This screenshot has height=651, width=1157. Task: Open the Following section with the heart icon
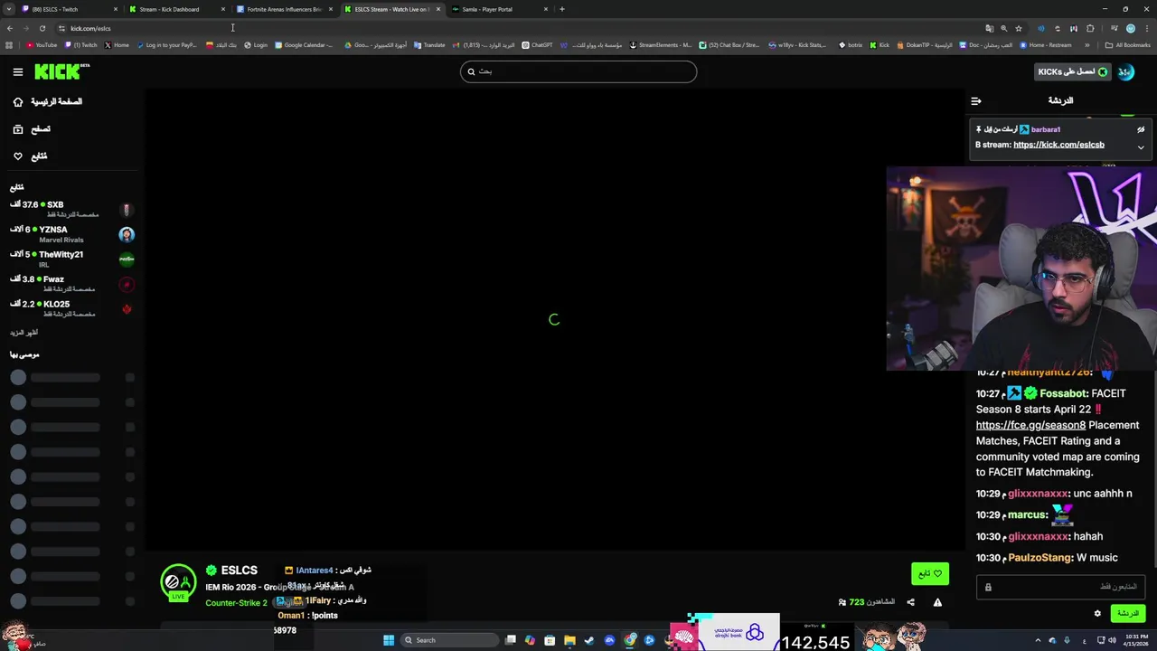30,156
